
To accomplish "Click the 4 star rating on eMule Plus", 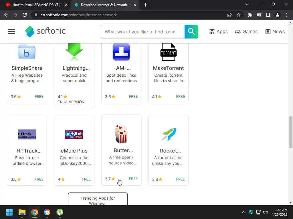I will coord(61,179).
